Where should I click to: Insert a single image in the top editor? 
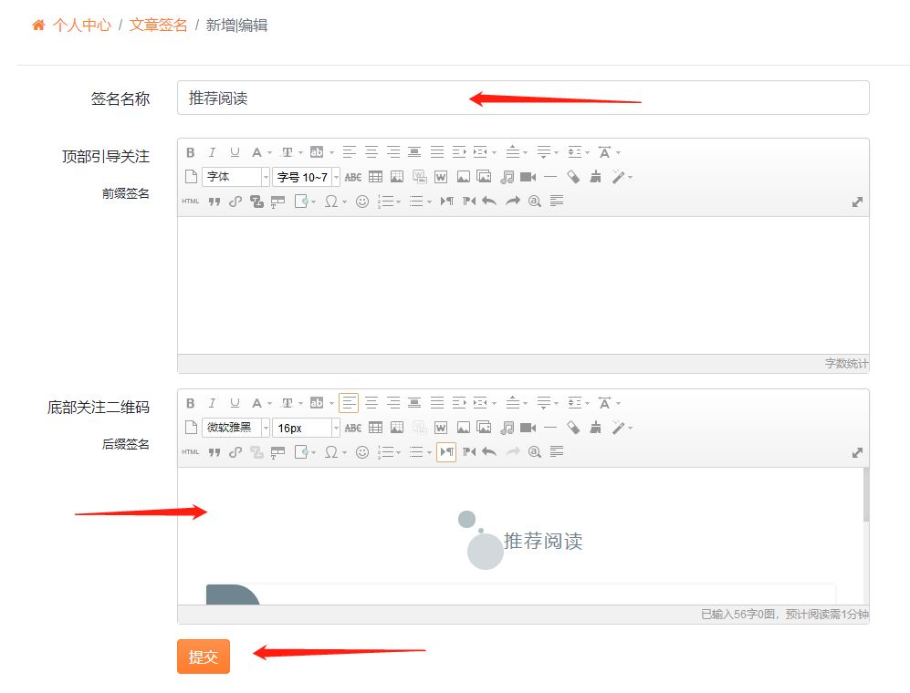(463, 177)
